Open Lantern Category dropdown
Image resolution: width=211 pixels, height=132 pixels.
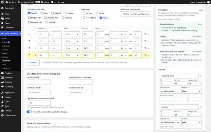tap(191, 122)
